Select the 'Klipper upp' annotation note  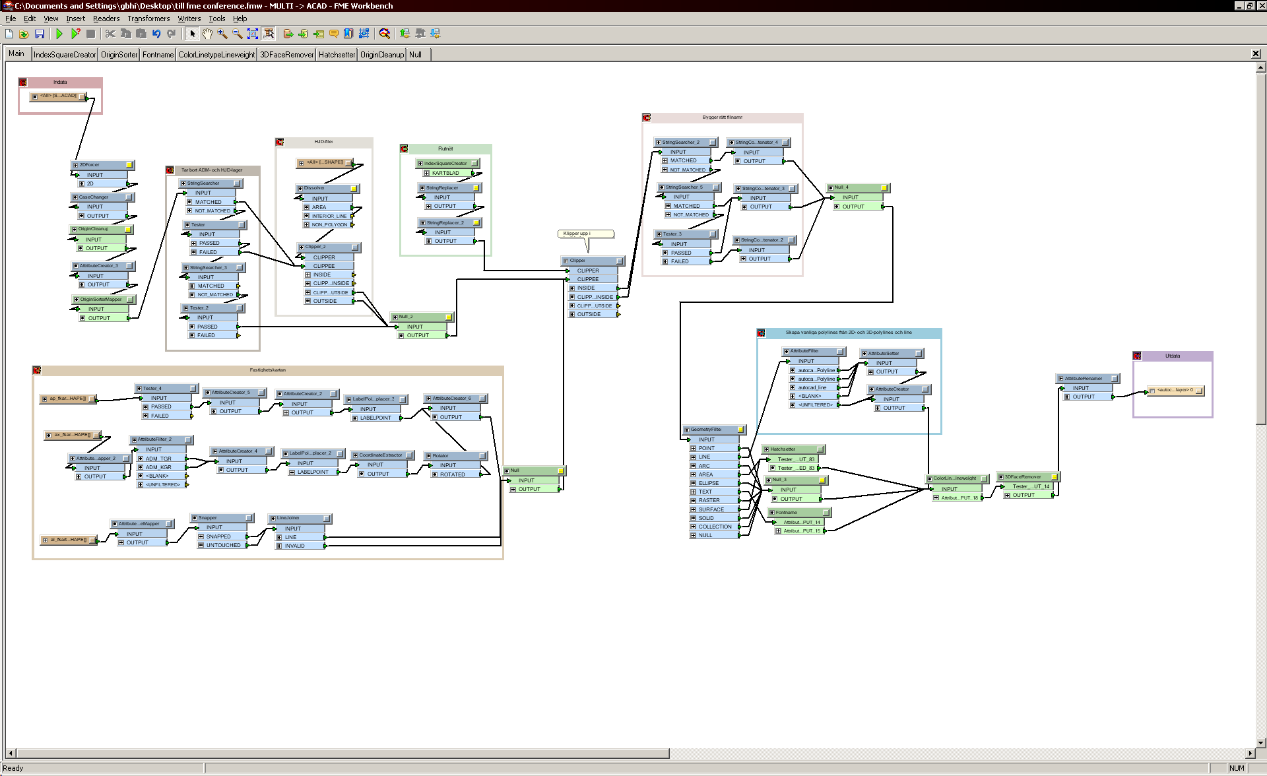(586, 234)
